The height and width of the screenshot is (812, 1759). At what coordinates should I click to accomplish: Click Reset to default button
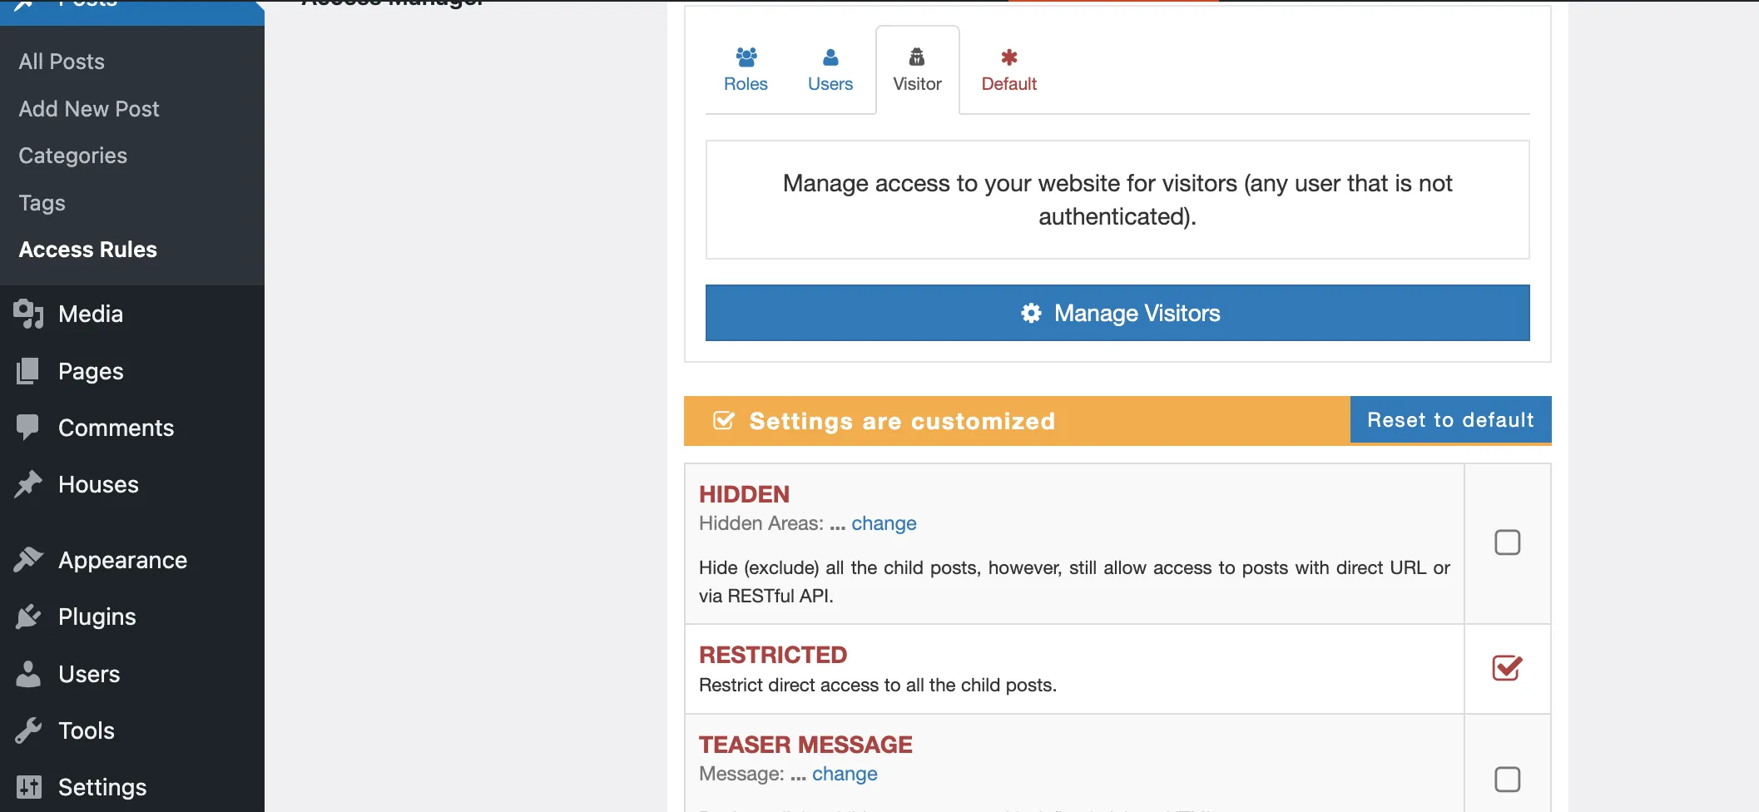[1450, 420]
